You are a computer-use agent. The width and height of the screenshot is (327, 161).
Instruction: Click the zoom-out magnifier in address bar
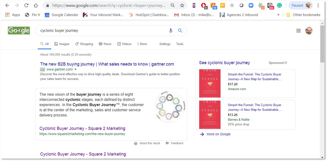click(x=173, y=5)
